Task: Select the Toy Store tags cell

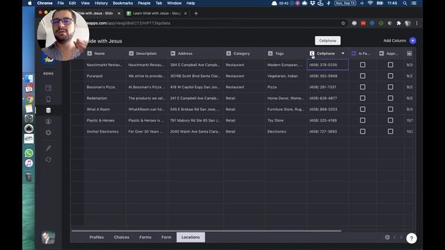Action: pos(286,120)
